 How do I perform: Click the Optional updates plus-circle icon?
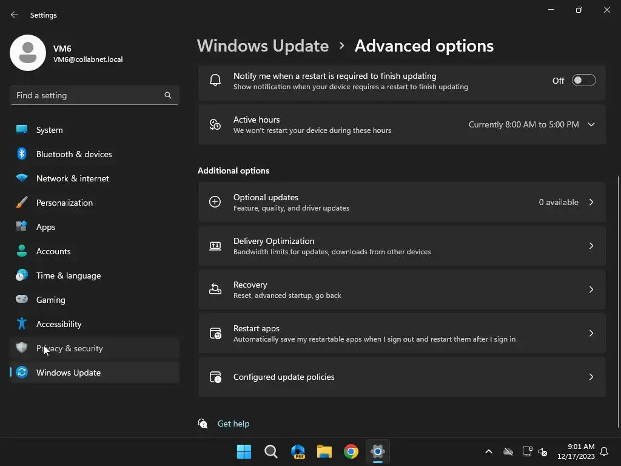pyautogui.click(x=215, y=202)
